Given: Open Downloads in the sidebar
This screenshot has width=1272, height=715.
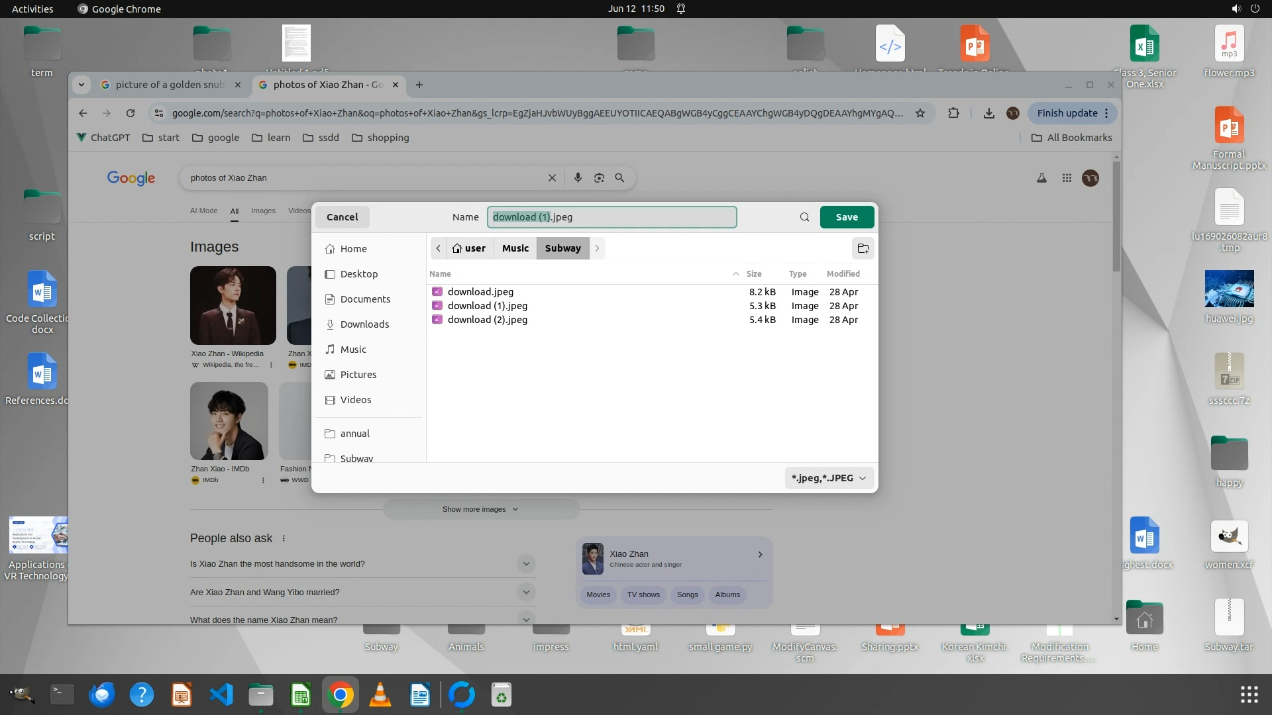Looking at the screenshot, I should point(364,324).
